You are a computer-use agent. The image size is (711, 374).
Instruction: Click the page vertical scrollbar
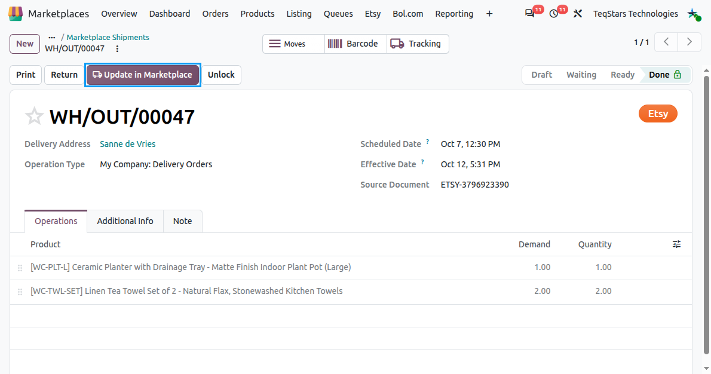[x=706, y=215]
